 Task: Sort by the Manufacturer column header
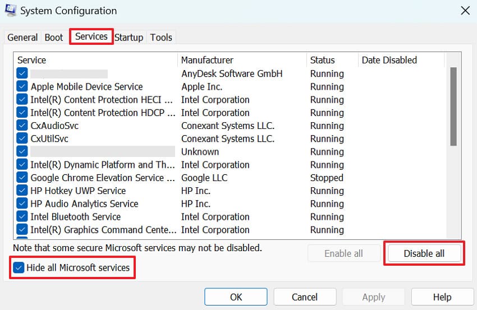[241, 60]
